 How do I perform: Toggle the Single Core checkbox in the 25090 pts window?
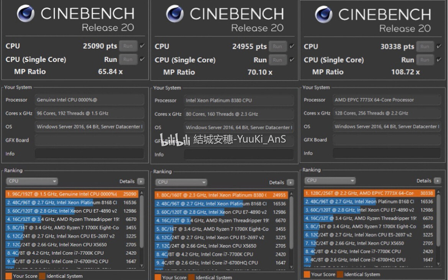[x=142, y=59]
